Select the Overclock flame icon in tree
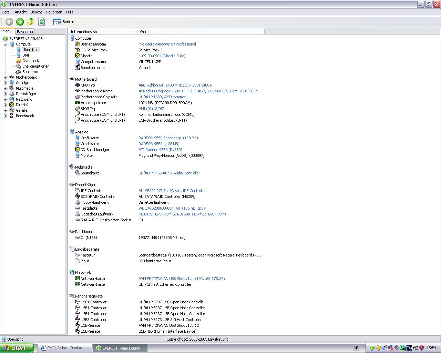The image size is (441, 353). pos(19,61)
